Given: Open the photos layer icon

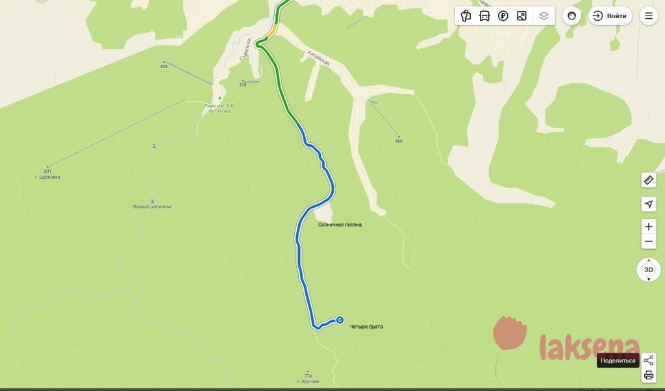Looking at the screenshot, I should click(x=521, y=16).
